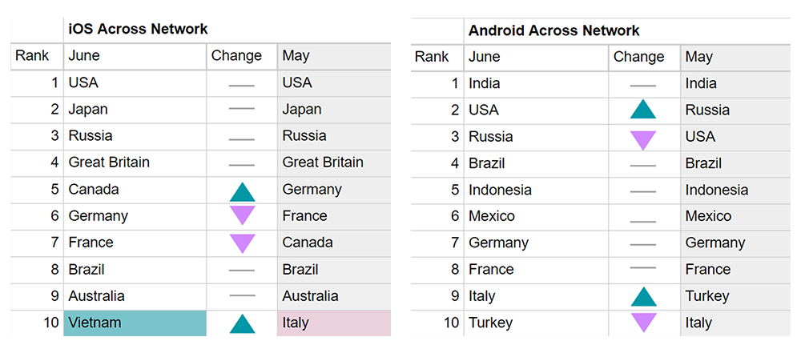Click the Rank header in the iOS table

click(32, 56)
